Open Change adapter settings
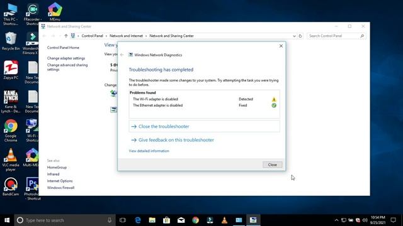 tap(65, 58)
